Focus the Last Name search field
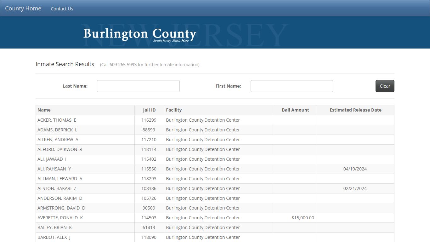 tap(138, 86)
